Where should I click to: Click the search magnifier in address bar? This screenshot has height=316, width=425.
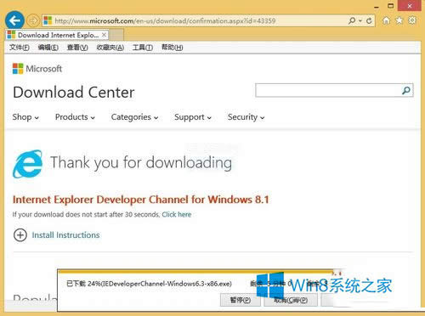coord(352,20)
